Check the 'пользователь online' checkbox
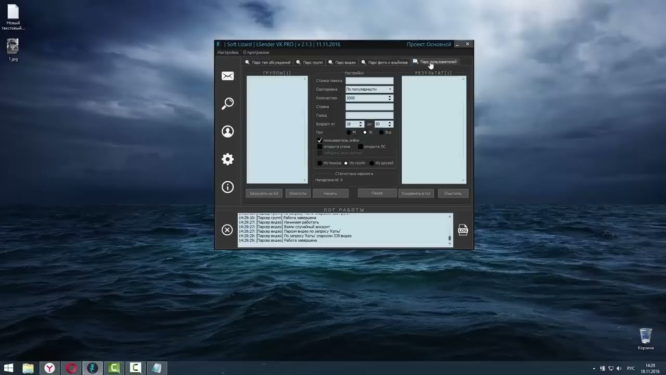The image size is (666, 375). coord(320,140)
